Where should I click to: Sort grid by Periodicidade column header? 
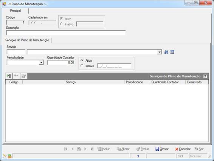tap(137, 82)
